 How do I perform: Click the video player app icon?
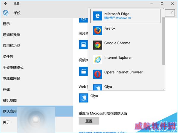click(83, 71)
